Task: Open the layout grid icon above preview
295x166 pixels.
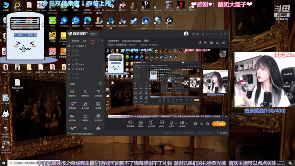Action: click(x=211, y=43)
